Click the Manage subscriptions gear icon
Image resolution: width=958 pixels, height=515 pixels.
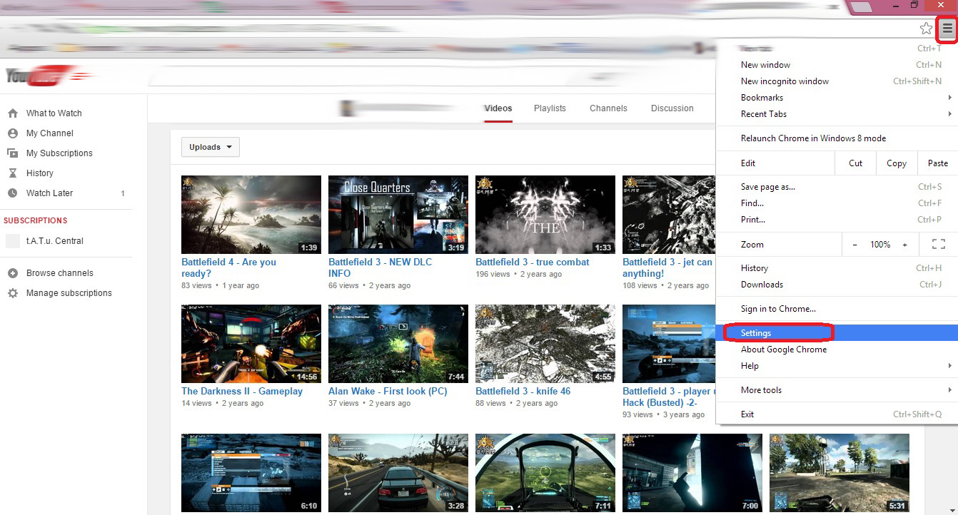[12, 293]
